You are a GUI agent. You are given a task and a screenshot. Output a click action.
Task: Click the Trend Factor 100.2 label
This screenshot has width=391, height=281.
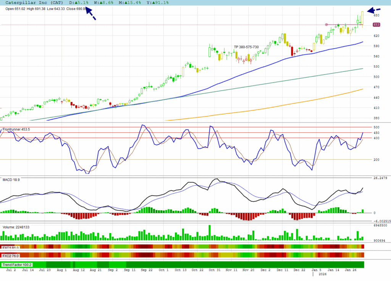[17, 265]
